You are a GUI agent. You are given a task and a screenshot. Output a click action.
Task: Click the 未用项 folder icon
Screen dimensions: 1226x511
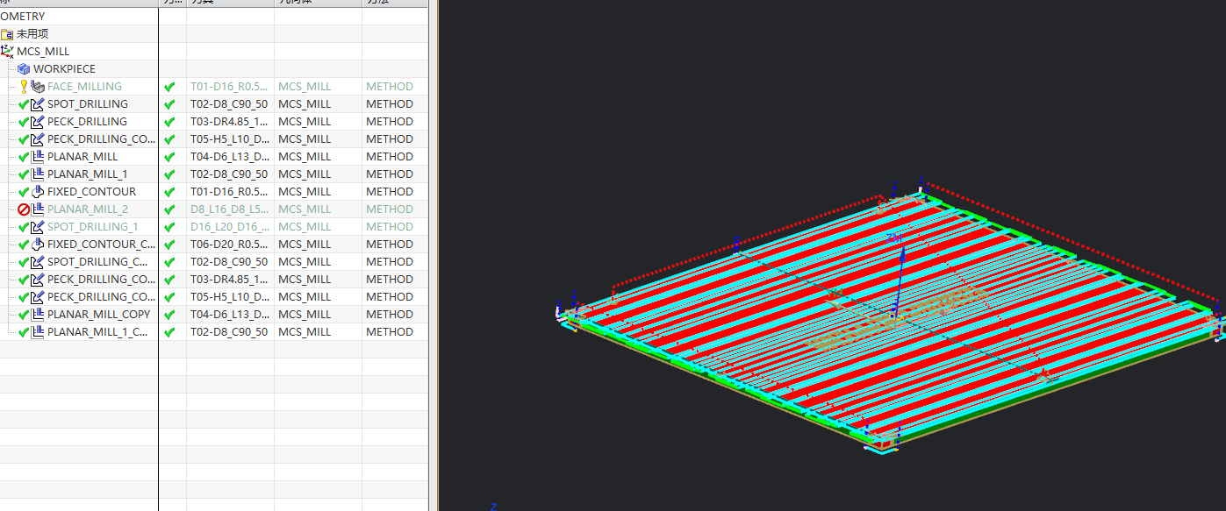click(x=7, y=34)
